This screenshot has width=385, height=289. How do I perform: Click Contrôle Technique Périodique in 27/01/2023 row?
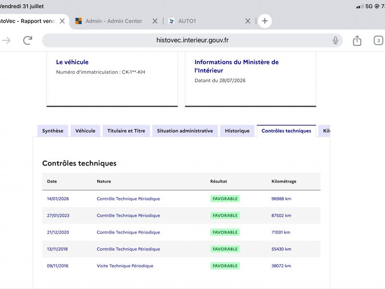tap(128, 215)
